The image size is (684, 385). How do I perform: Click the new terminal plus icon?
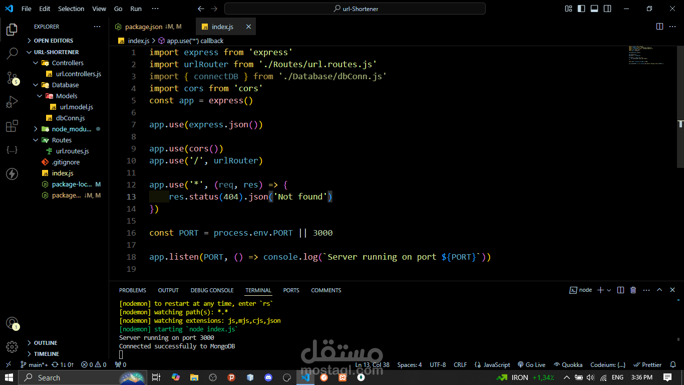click(x=600, y=290)
